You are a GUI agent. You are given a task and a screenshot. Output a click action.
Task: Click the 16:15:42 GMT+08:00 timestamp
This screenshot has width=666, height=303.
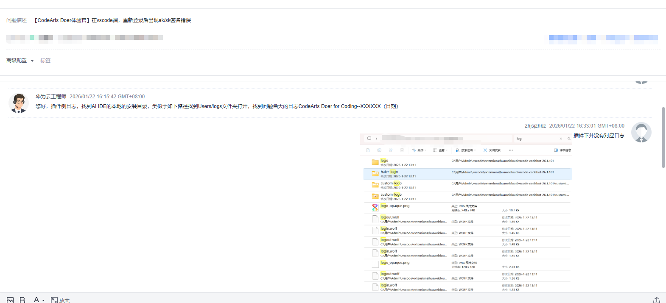[x=107, y=97]
